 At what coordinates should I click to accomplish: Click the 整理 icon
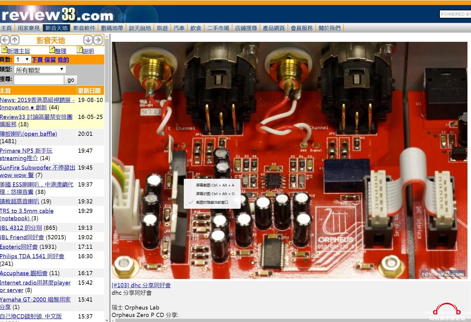pyautogui.click(x=52, y=50)
